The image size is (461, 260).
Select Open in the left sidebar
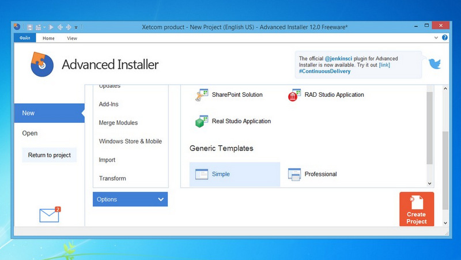[x=30, y=133]
